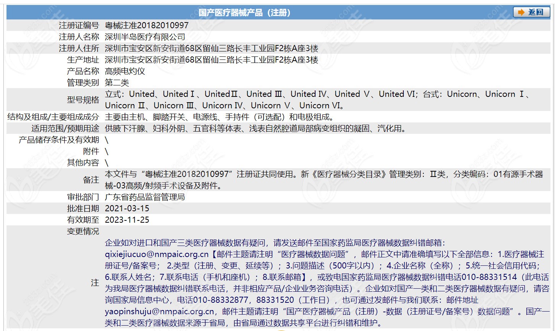Select email qixiejiucuo@nmpaic.org.cn
This screenshot has width=555, height=331.
click(157, 254)
